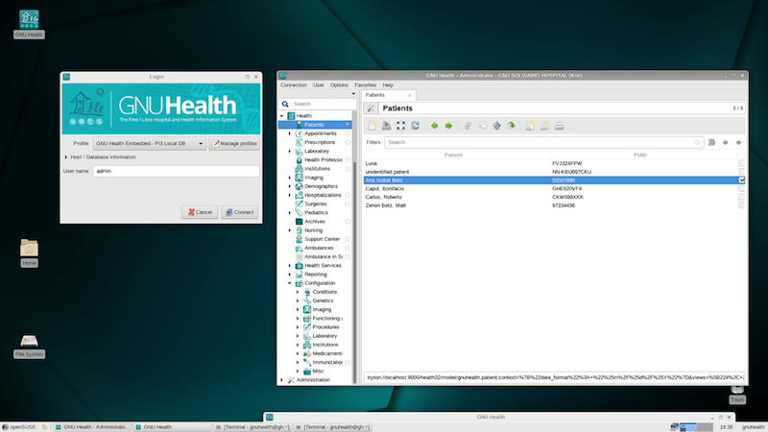Viewport: 768px width, 432px height.
Task: Open related records with the curved green arrow
Action: click(511, 126)
